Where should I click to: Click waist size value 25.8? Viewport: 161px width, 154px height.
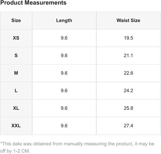coord(128,108)
